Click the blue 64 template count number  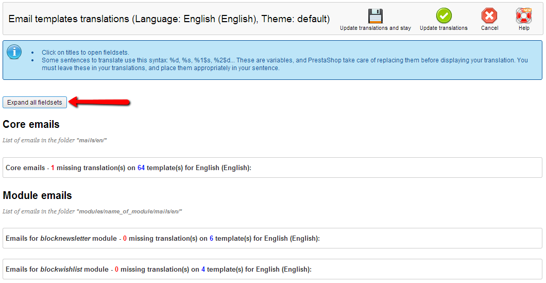(x=141, y=168)
